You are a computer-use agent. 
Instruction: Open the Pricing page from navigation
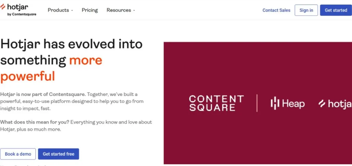[90, 10]
